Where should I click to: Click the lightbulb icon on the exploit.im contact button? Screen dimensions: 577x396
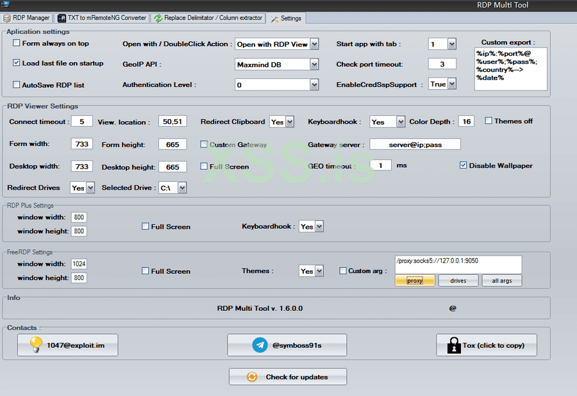36,345
